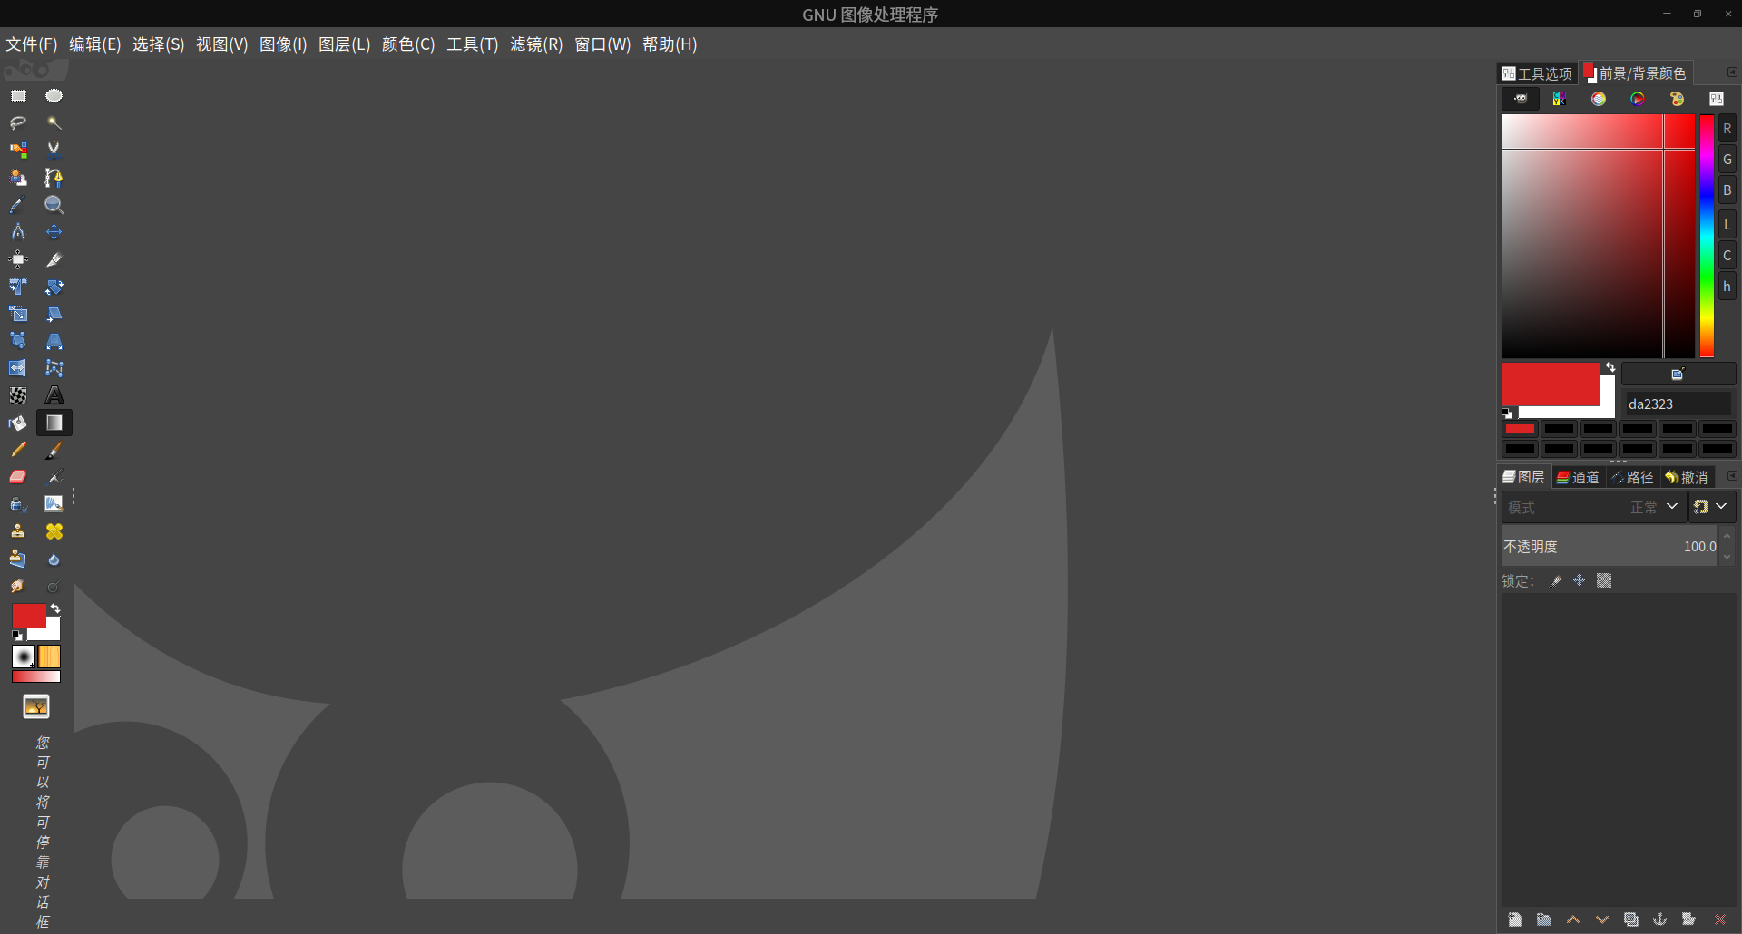Create a new layer group
1742x934 pixels.
click(1544, 919)
